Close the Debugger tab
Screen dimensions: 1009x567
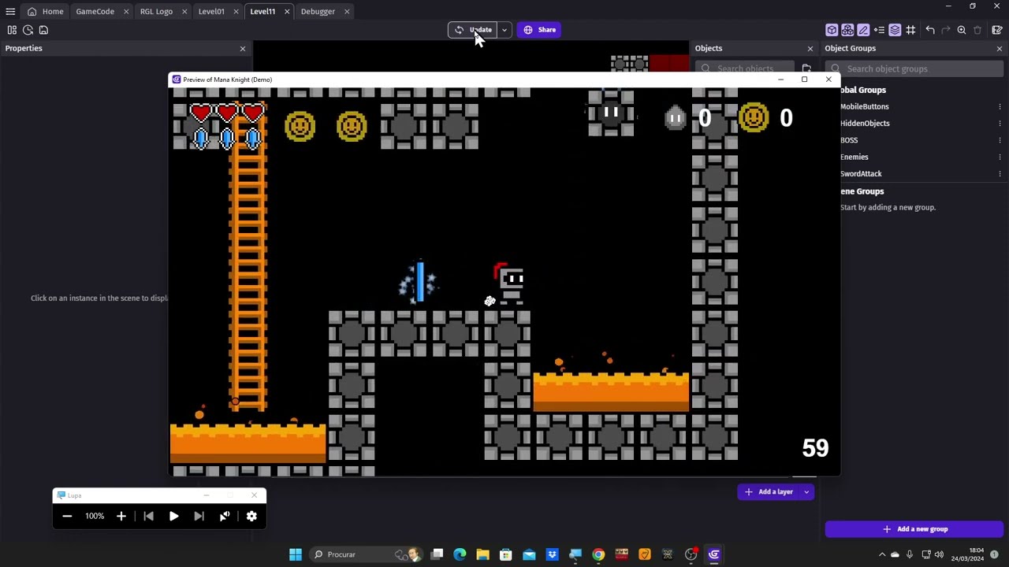point(347,11)
